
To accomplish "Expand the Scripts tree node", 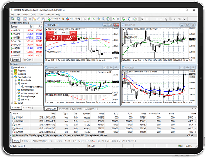I will click(12, 103).
